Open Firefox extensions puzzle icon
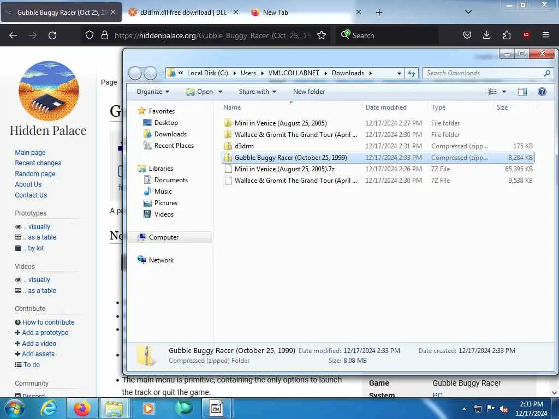Screen dimensions: 559x419 (x=507, y=35)
